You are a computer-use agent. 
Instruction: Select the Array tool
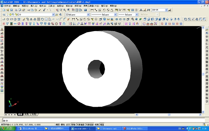39,19
